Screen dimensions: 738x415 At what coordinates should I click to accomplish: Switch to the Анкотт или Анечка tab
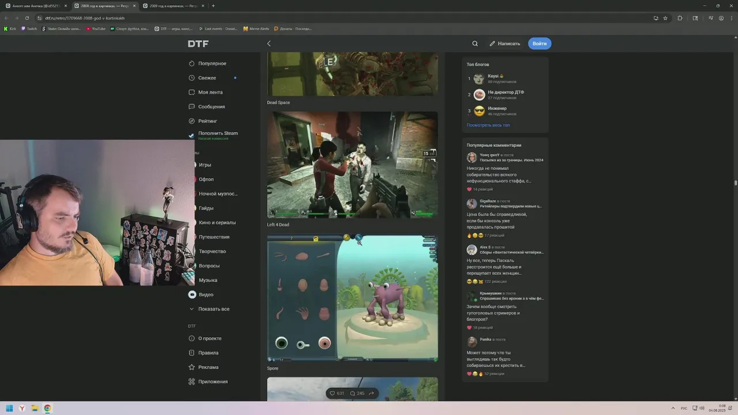coord(36,6)
